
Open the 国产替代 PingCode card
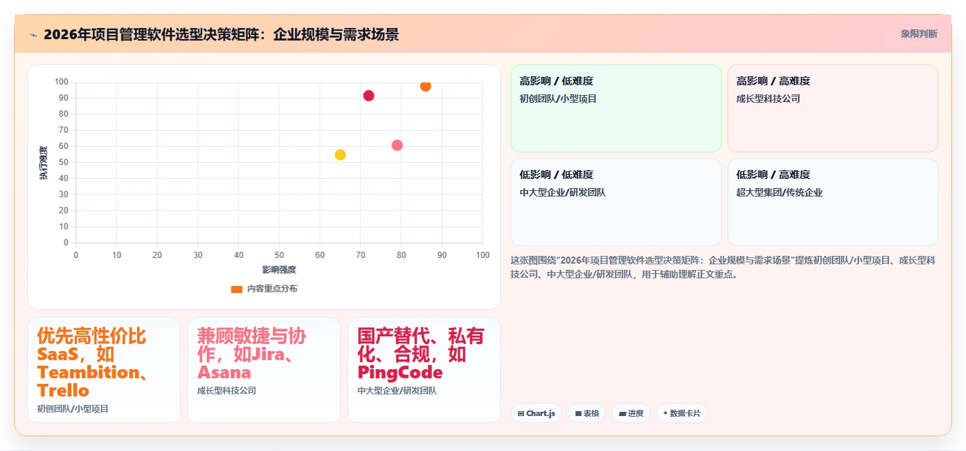[424, 370]
